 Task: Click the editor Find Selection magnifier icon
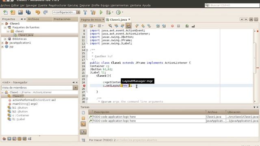point(110,26)
